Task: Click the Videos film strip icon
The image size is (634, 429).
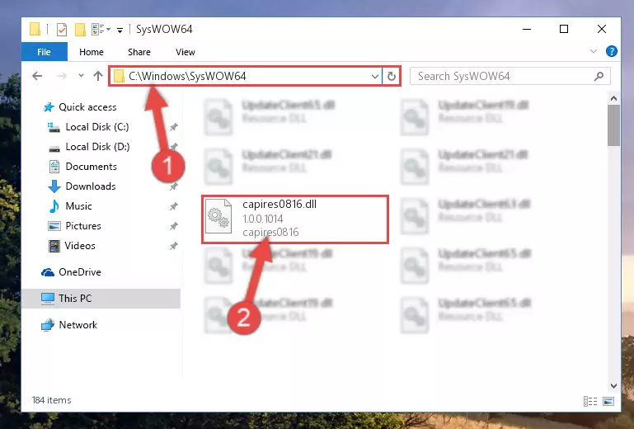Action: tap(54, 246)
